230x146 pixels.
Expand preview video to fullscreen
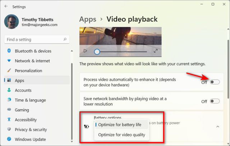click(x=156, y=51)
